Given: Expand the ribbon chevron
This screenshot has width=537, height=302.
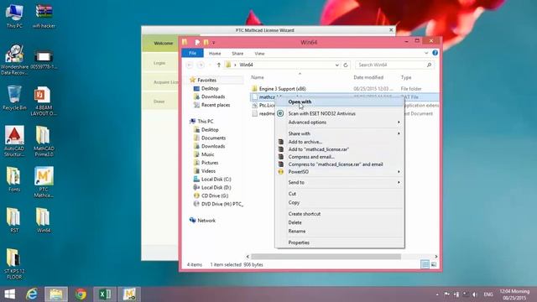Looking at the screenshot, I should [x=426, y=53].
